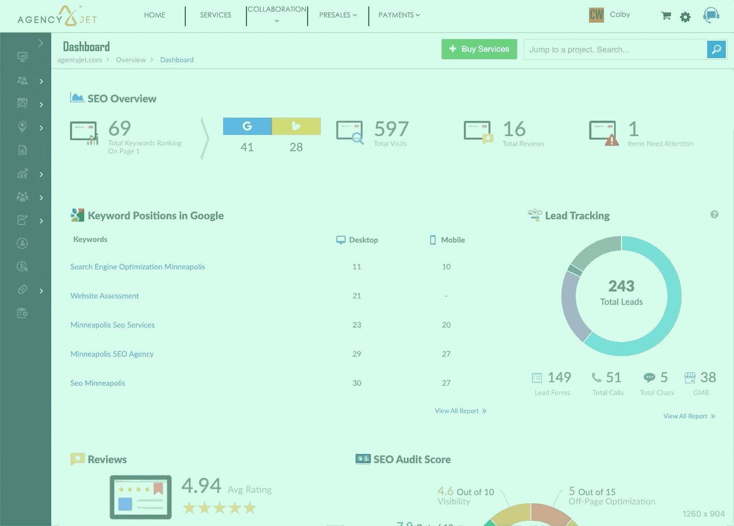Click the Lead Forms icon
Screen dimensions: 734x526
click(x=537, y=378)
